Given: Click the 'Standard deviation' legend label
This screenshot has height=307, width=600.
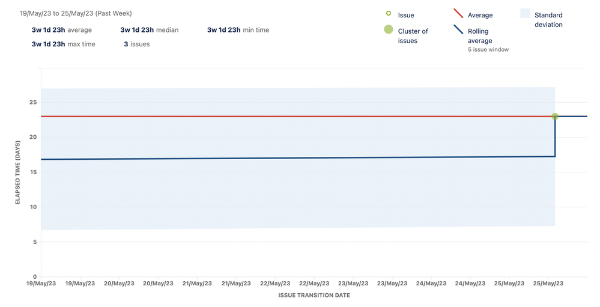Looking at the screenshot, I should pos(548,20).
